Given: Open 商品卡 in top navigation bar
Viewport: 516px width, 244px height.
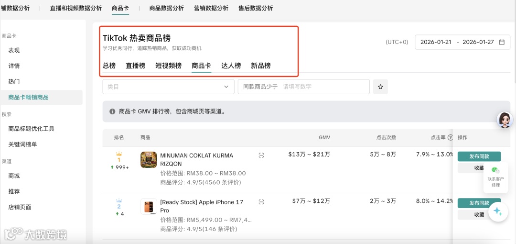Looking at the screenshot, I should tap(120, 8).
